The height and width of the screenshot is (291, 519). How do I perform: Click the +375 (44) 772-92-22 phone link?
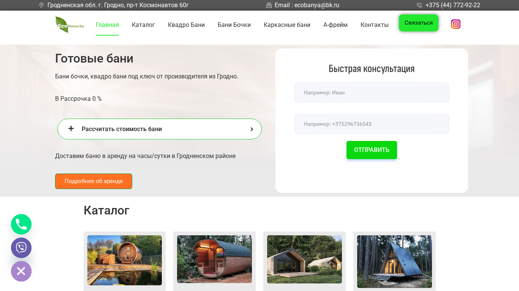[453, 5]
